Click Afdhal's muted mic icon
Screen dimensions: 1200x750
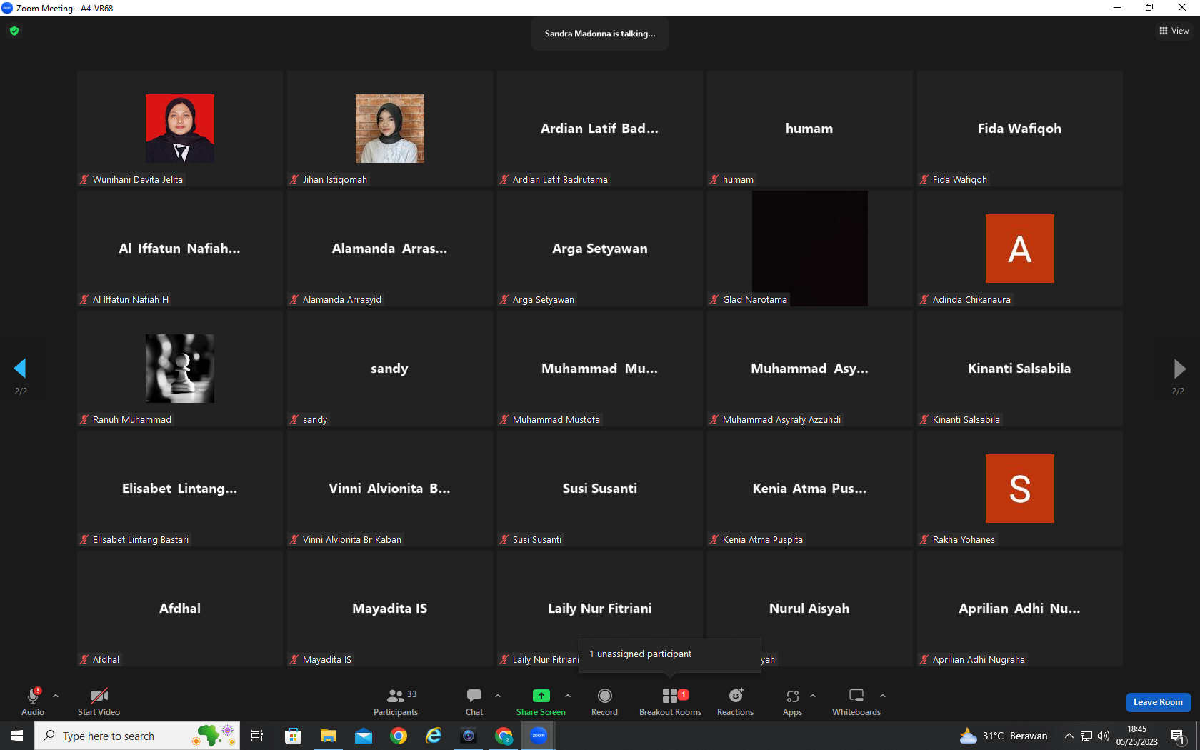tap(84, 659)
